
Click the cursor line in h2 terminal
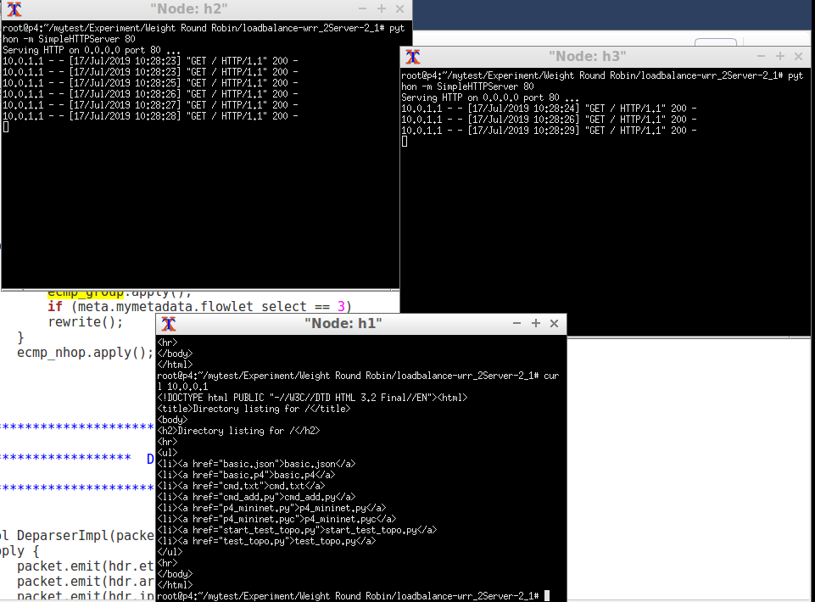pyautogui.click(x=7, y=127)
